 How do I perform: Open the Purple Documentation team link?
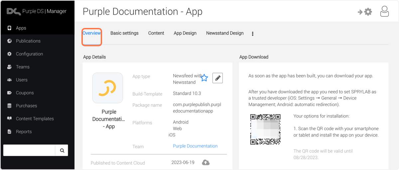tap(195, 146)
